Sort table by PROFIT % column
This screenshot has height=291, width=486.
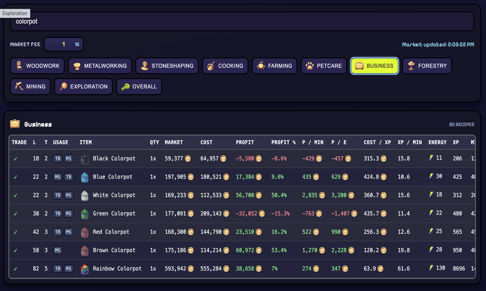pyautogui.click(x=283, y=142)
